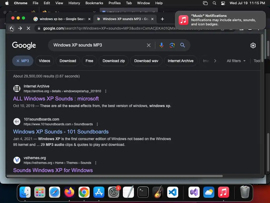Show more filter chips with right chevron
This screenshot has width=270, height=203.
pos(215,61)
